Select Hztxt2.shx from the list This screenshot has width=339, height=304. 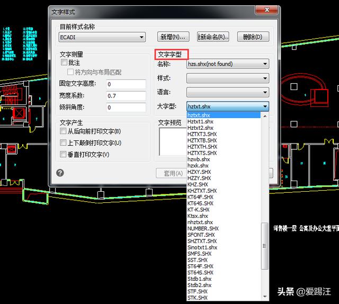tap(224, 128)
